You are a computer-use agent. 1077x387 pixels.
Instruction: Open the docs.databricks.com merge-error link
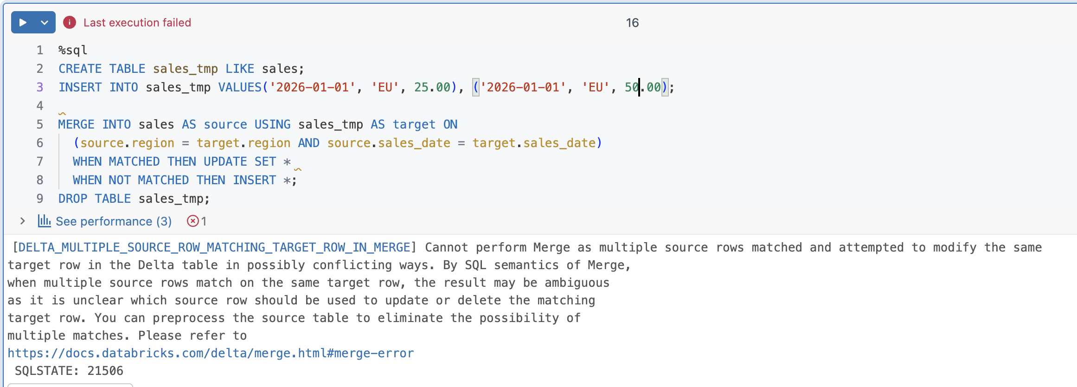(211, 353)
